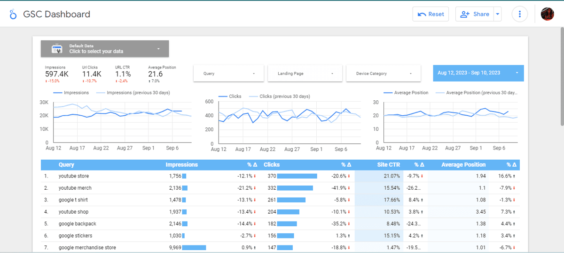Open the date range Aug 12 - Sep 10 picker
This screenshot has height=253, width=564.
(478, 73)
